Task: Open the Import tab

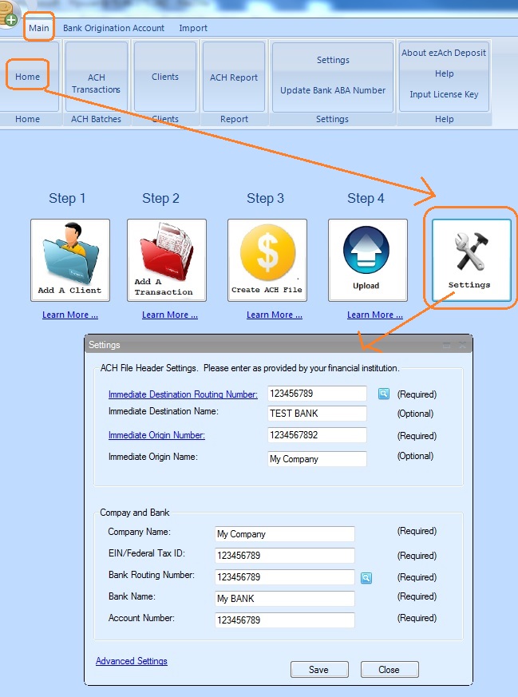Action: pos(193,28)
